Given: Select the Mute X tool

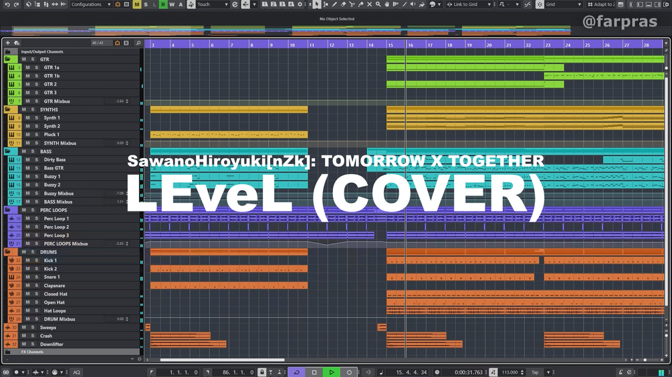Looking at the screenshot, I should click(369, 4).
